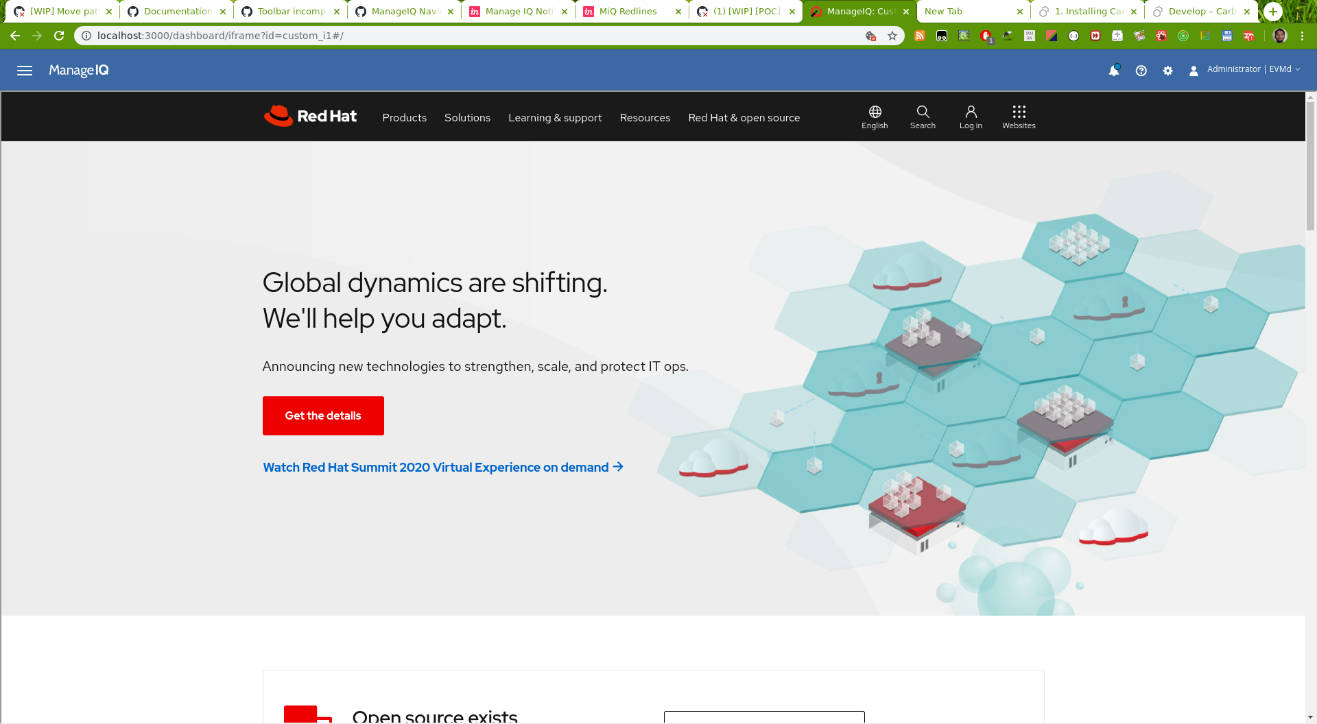Viewport: 1317px width, 724px height.
Task: Open the green radar target extension
Action: tap(1183, 36)
